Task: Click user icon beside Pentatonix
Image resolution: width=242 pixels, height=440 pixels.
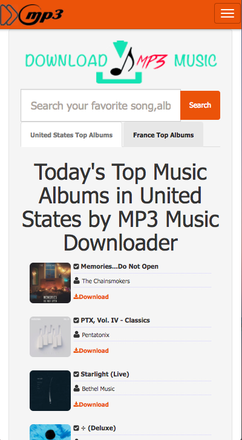Action: click(76, 335)
